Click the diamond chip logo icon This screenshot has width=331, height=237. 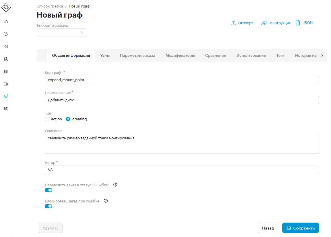pyautogui.click(x=6, y=7)
